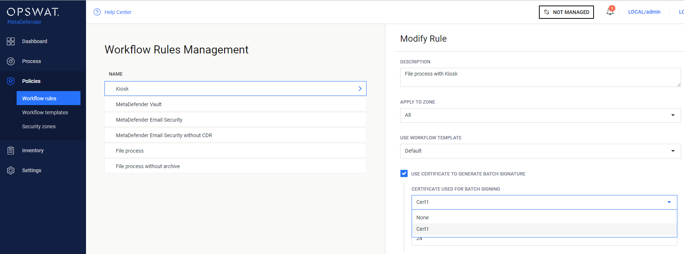
Task: Click the OPSWAT MetaDefender logo
Action: pos(33,16)
